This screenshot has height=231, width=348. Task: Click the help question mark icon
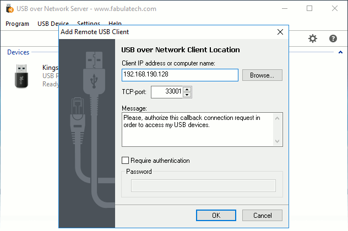click(333, 38)
